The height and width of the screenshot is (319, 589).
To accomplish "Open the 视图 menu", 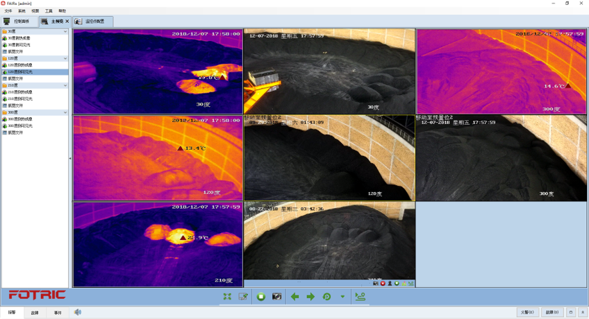I will (x=35, y=11).
